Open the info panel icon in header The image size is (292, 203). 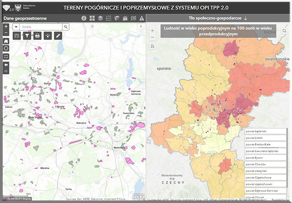click(x=84, y=18)
